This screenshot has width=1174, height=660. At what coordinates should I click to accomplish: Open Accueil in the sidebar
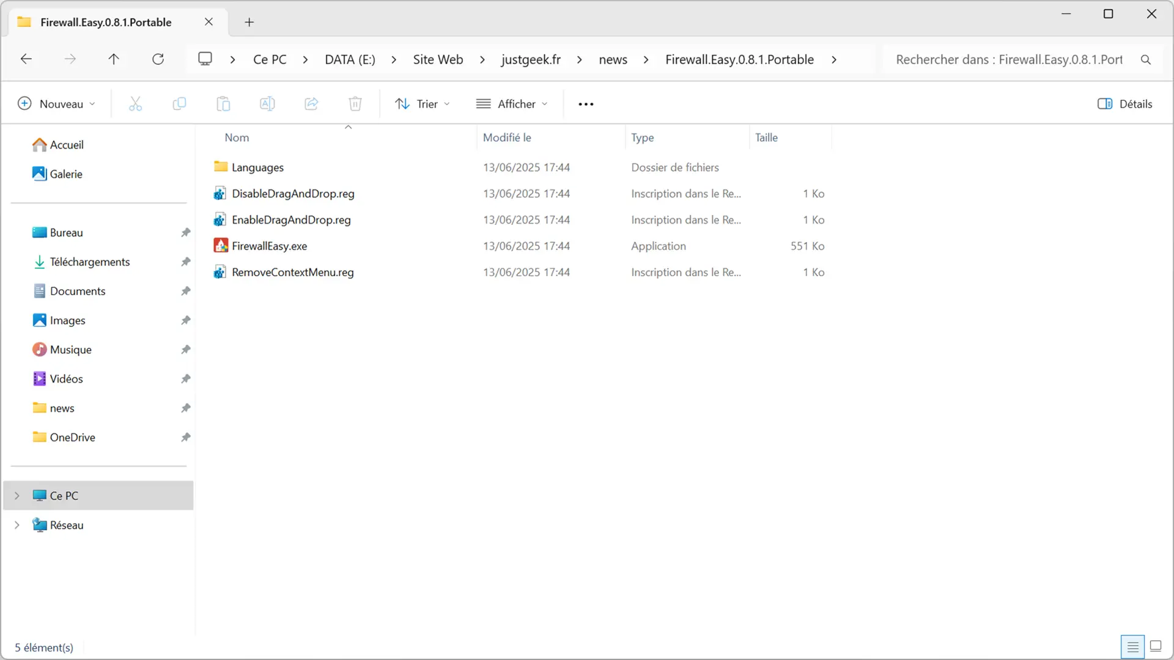click(67, 145)
